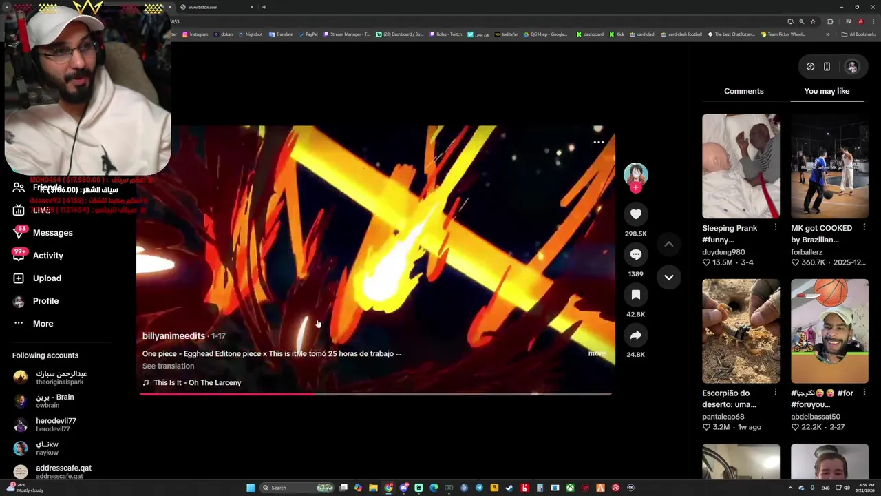
Task: Open options for Escorpião do deserto video
Action: point(775,393)
